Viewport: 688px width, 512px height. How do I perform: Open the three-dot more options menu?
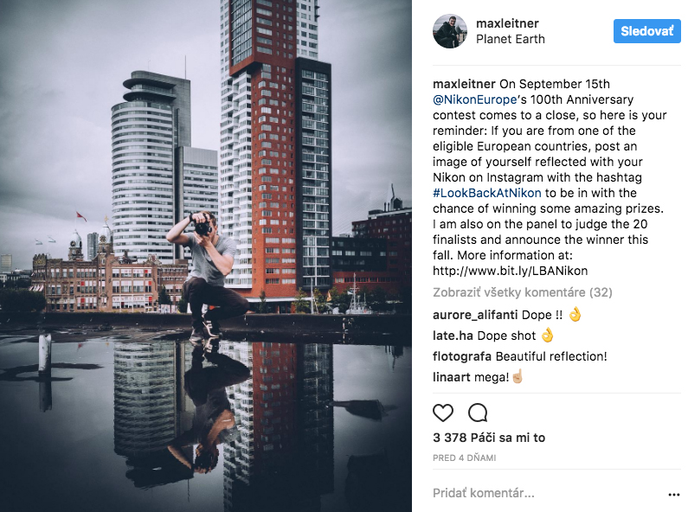673,495
